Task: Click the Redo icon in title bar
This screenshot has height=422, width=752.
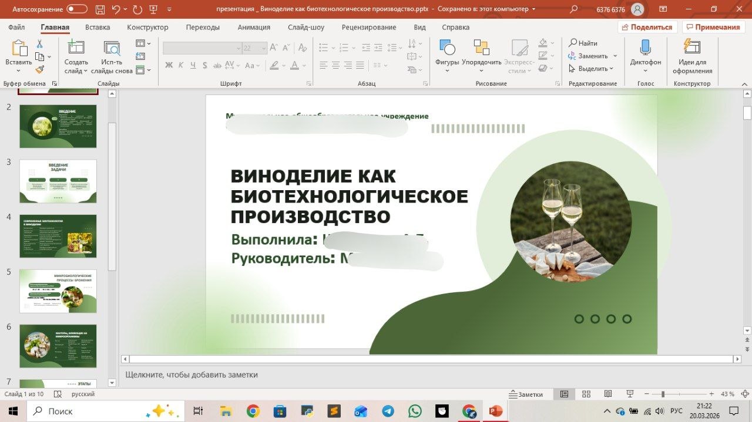Action: [137, 9]
